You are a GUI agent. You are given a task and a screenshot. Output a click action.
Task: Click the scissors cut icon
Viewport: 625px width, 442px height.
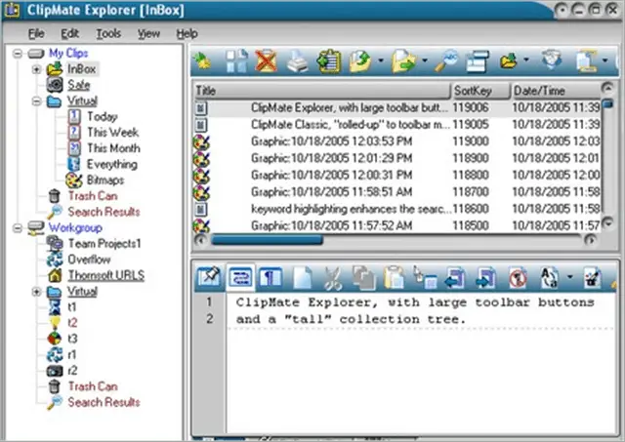[x=333, y=278]
